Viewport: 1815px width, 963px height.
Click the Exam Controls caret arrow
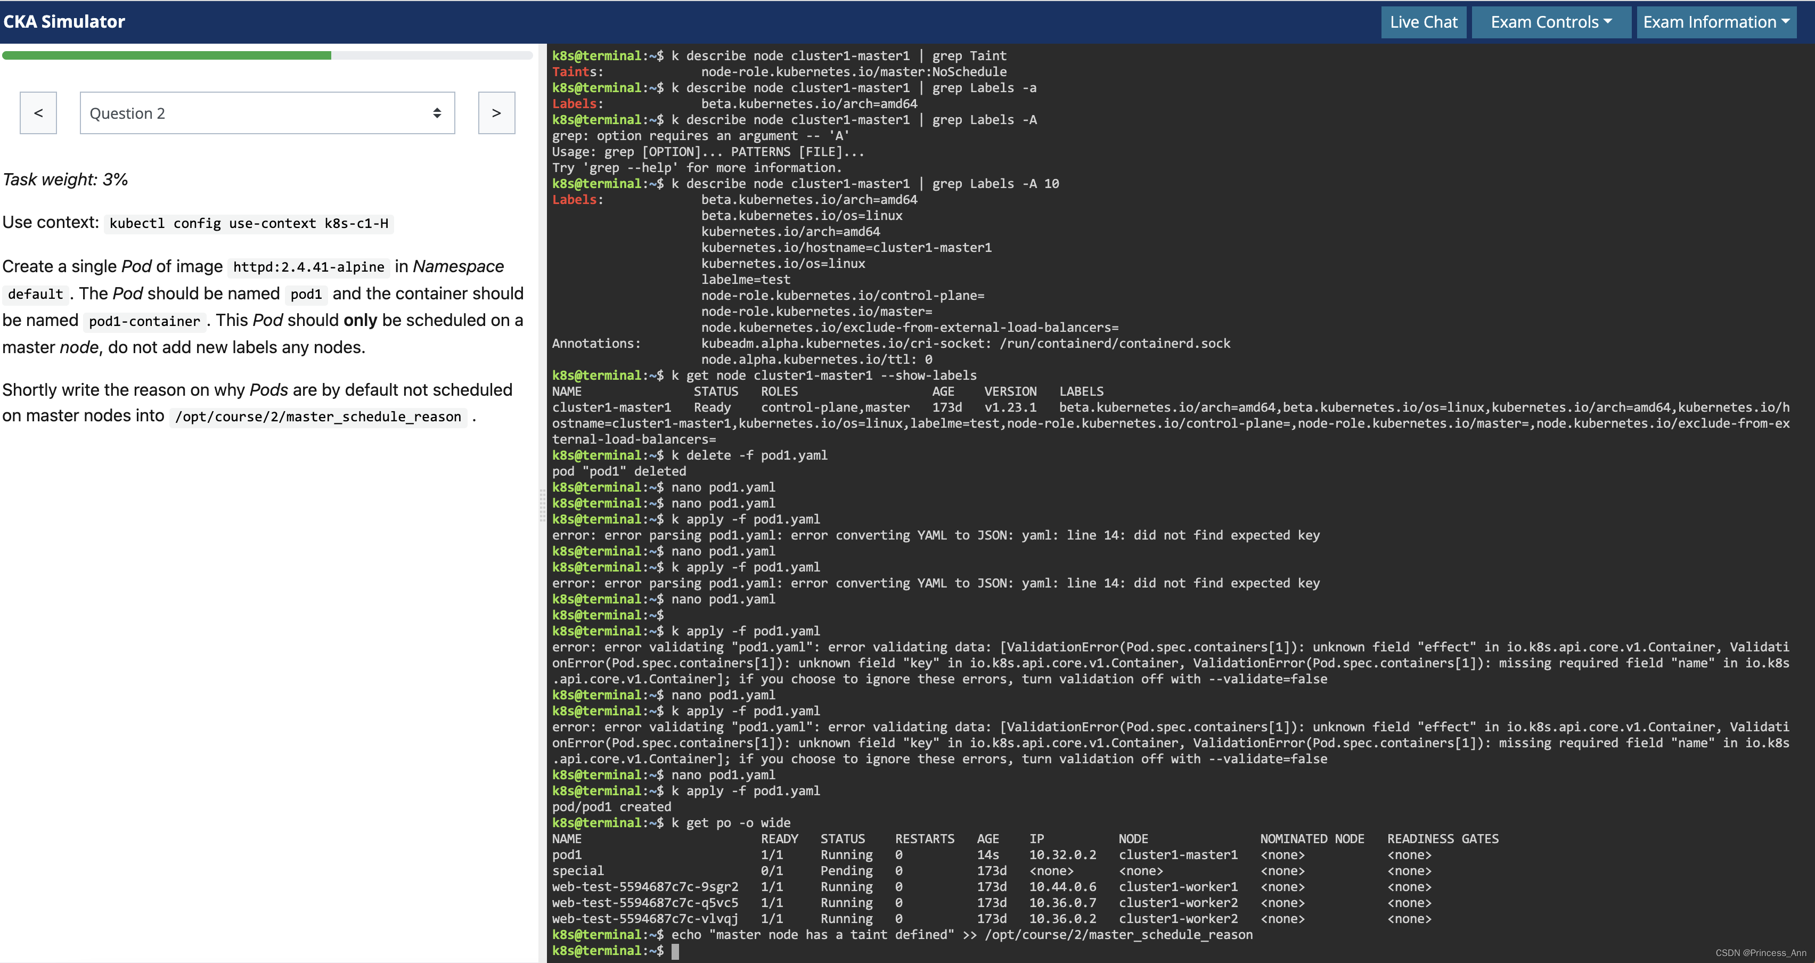pos(1608,21)
